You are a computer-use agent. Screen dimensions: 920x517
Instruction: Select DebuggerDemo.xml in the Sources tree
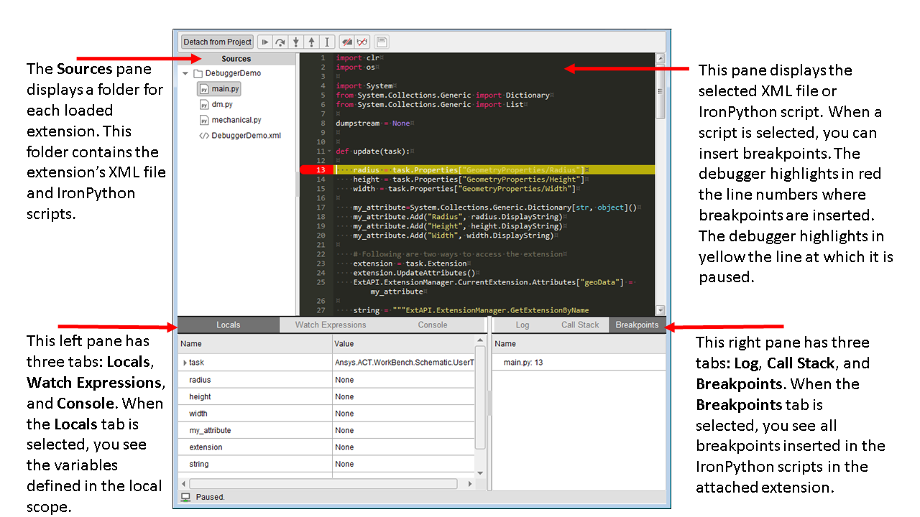[x=245, y=136]
